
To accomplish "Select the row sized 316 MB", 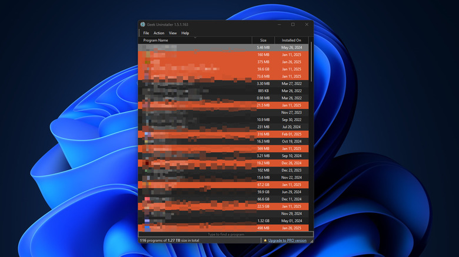I will (224, 134).
